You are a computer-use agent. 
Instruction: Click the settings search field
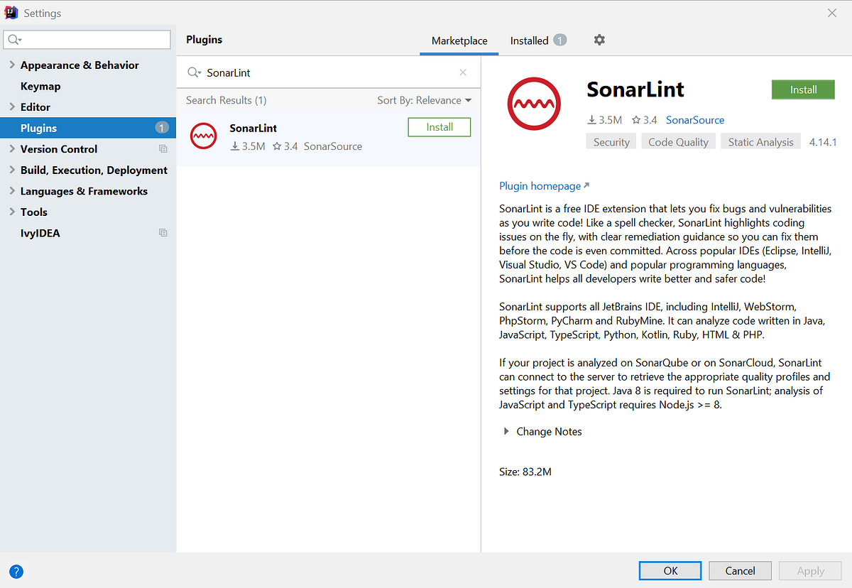87,39
